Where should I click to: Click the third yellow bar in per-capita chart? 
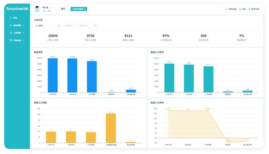tap(91, 138)
